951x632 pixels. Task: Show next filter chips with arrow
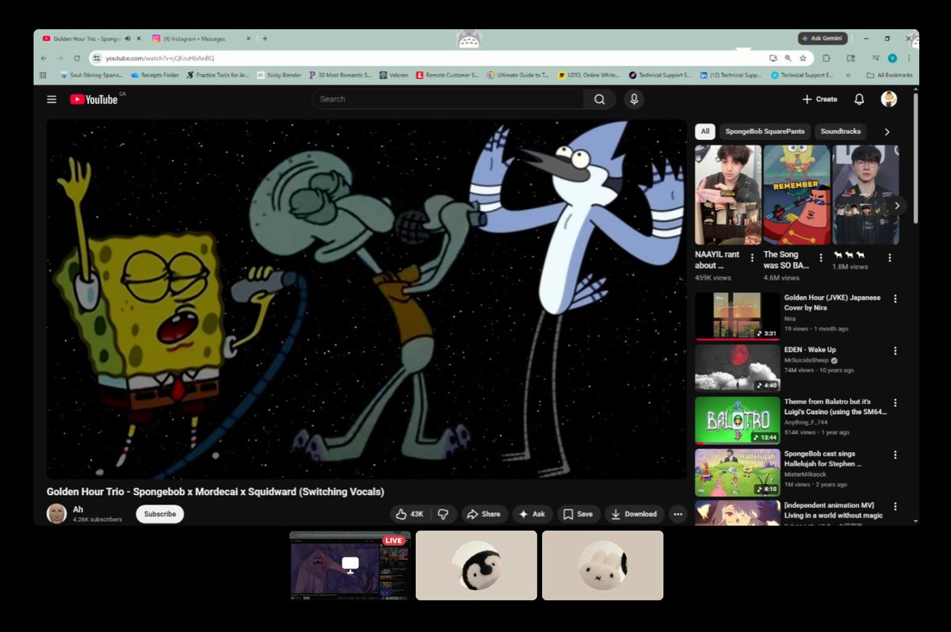click(x=887, y=131)
